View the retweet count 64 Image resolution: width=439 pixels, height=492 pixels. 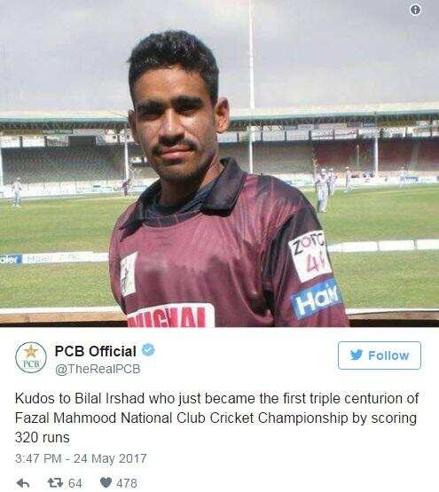(x=75, y=483)
